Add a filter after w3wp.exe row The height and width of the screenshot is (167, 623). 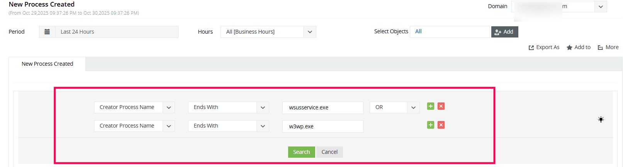click(431, 125)
